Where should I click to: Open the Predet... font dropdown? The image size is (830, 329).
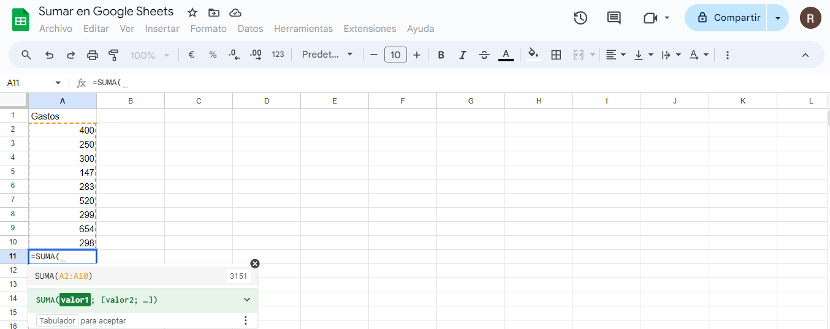[328, 55]
